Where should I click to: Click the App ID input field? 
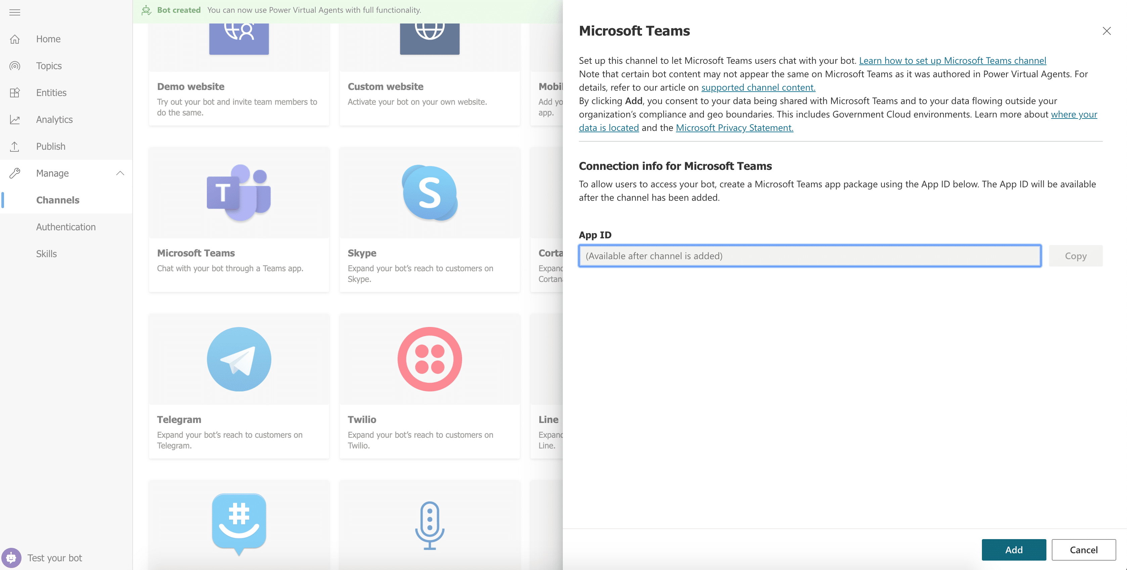pyautogui.click(x=810, y=255)
